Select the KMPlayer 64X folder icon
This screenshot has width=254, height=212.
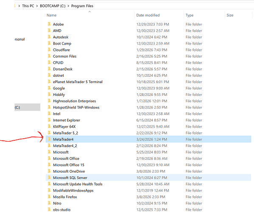pyautogui.click(x=49, y=126)
